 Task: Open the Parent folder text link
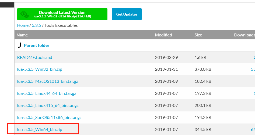point(37,46)
